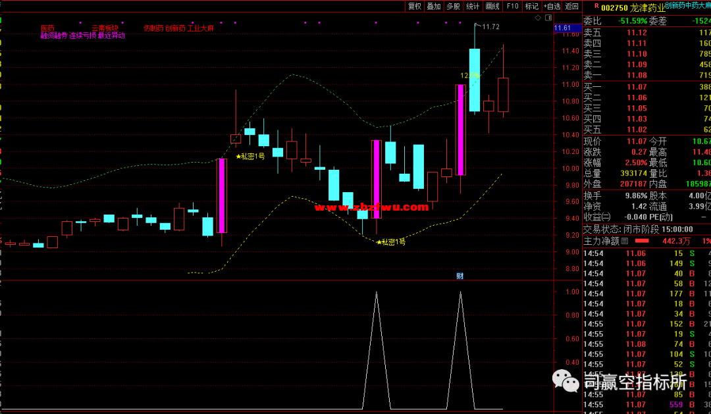Click the 买四 price 11.03
The height and width of the screenshot is (414, 711).
tap(637, 119)
